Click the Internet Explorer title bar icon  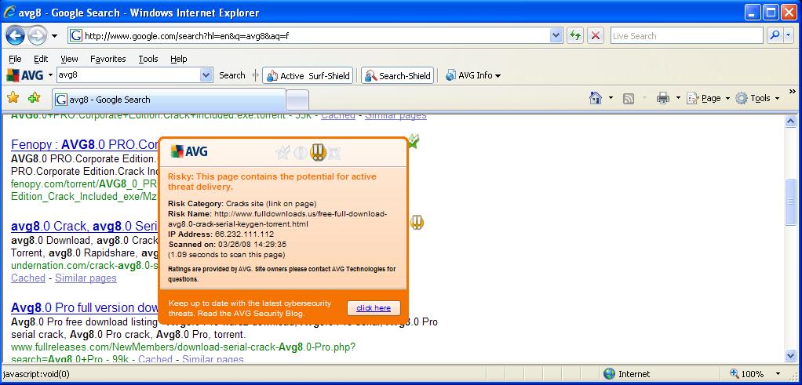click(x=9, y=12)
